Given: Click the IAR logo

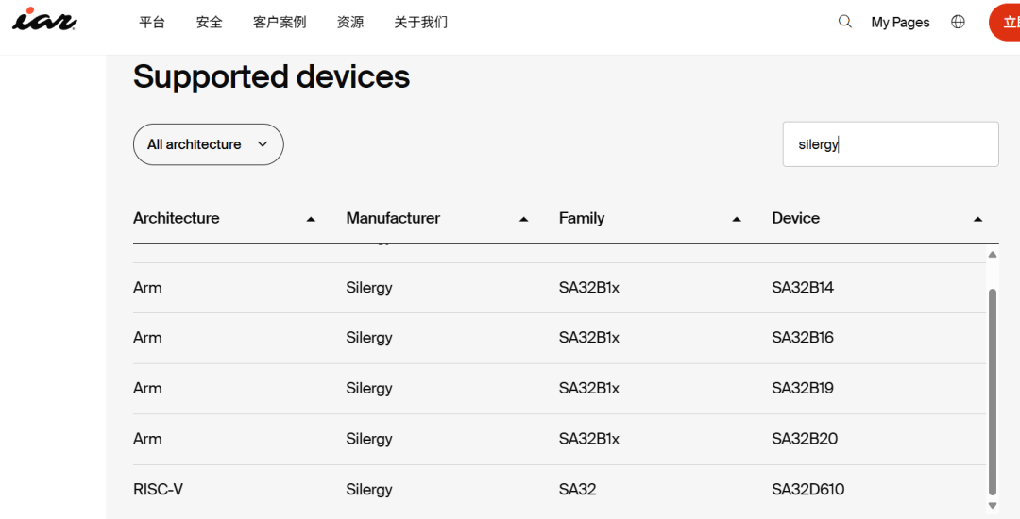Looking at the screenshot, I should [x=43, y=20].
